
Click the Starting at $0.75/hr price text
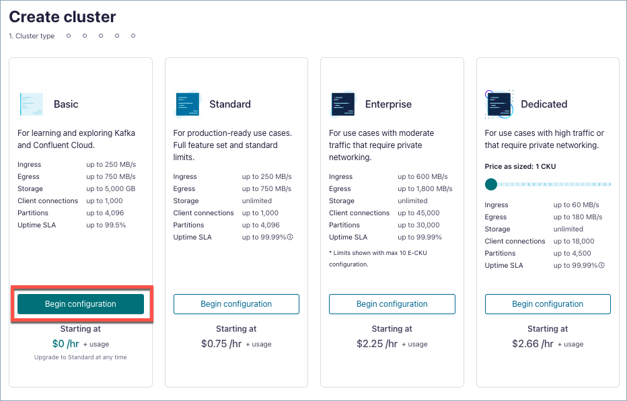coord(236,344)
